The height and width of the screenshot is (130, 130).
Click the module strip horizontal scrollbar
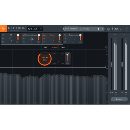coord(32,44)
